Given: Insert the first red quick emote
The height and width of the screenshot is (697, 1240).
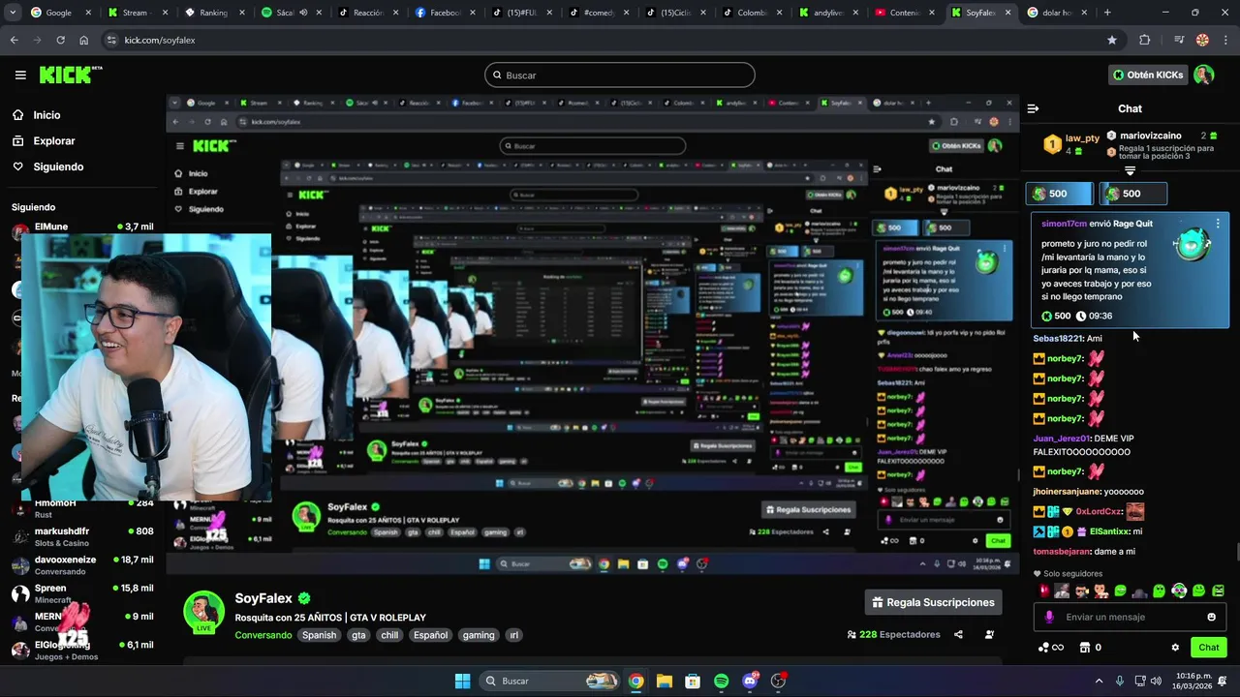Looking at the screenshot, I should 1043,591.
